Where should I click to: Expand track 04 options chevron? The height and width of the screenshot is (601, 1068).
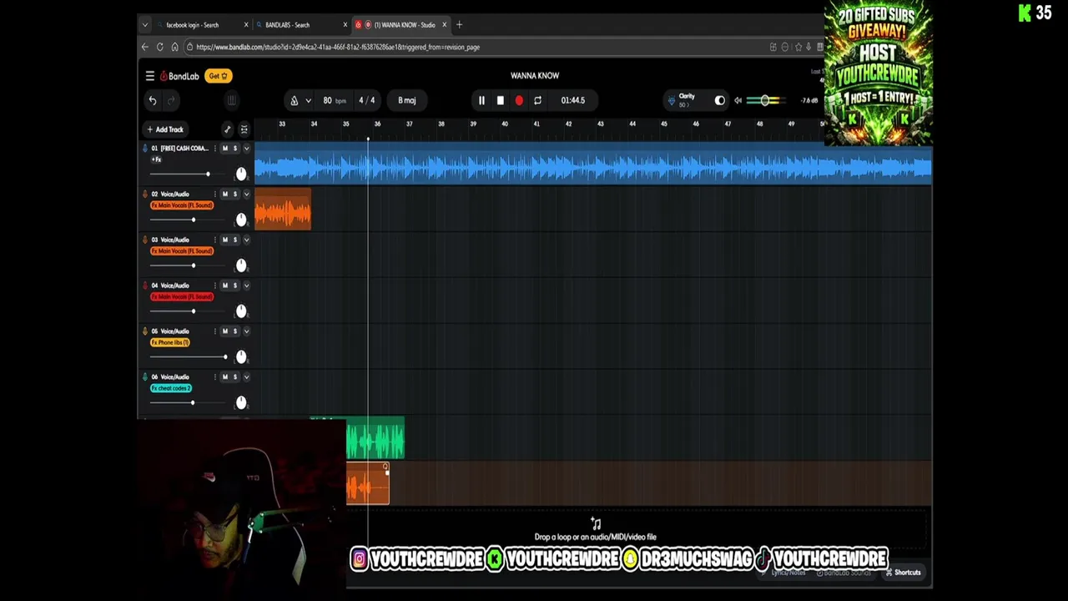coord(246,285)
